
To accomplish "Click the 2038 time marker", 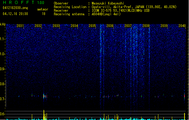I will pos(146,26).
